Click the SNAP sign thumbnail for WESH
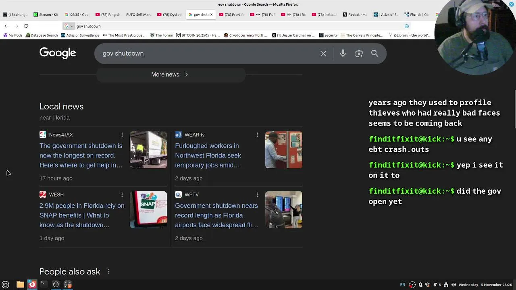This screenshot has height=290, width=516. [x=148, y=210]
